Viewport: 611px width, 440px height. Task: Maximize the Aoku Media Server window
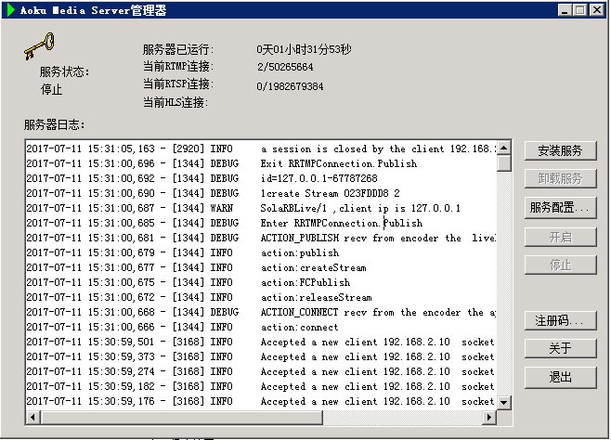(579, 10)
